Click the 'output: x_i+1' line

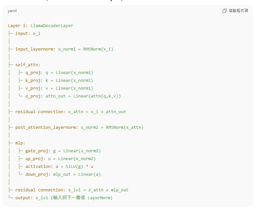point(64,198)
